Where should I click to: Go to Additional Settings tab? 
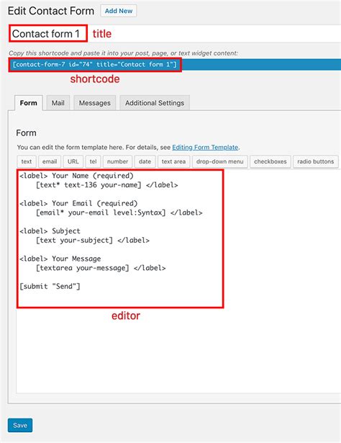155,103
